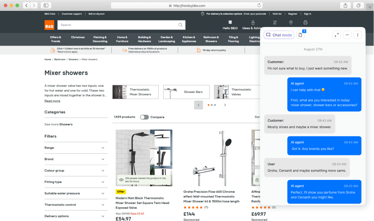Image resolution: width=374 pixels, height=221 pixels.
Task: Go to previous category carousel slide
Action: pyautogui.click(x=198, y=105)
